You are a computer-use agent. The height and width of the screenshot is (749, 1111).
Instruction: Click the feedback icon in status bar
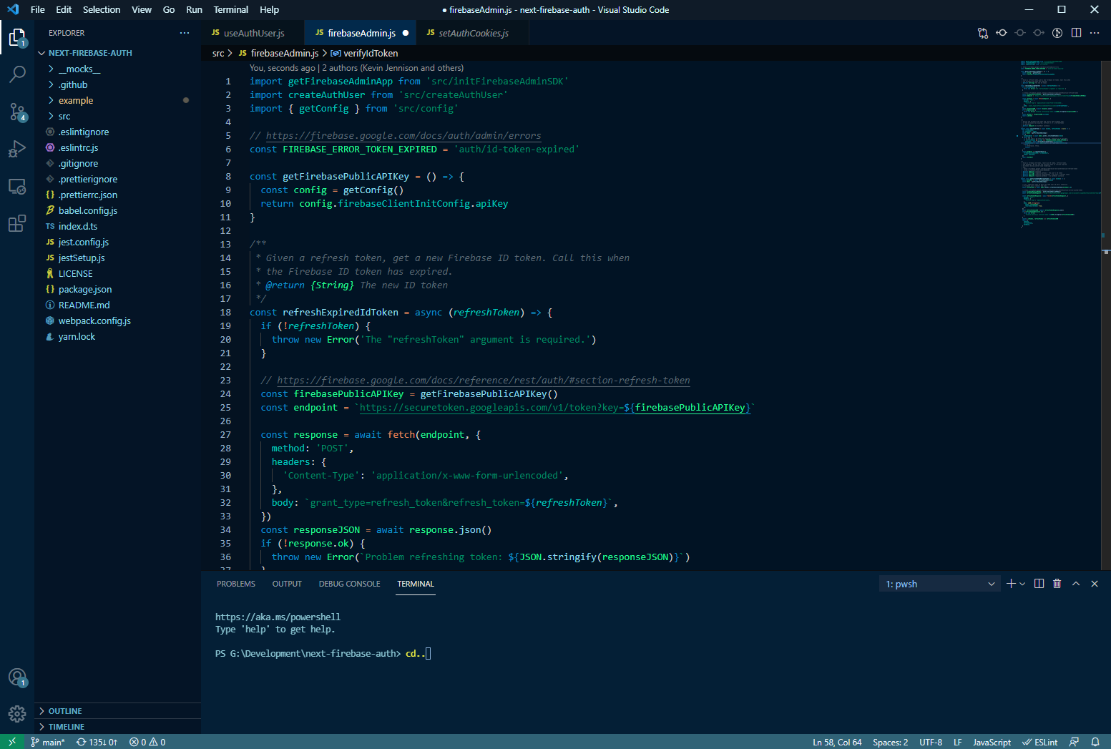pos(1074,742)
